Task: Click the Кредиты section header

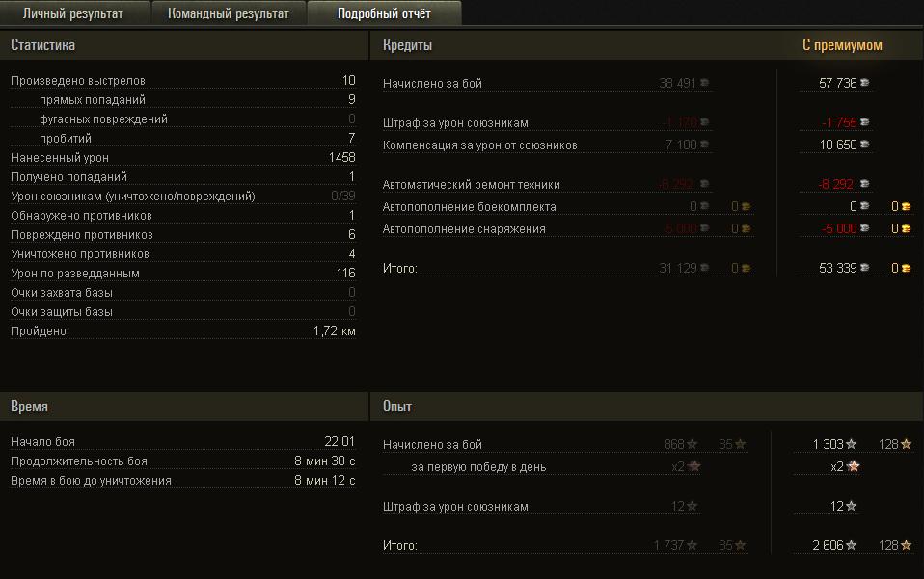Action: [x=407, y=45]
